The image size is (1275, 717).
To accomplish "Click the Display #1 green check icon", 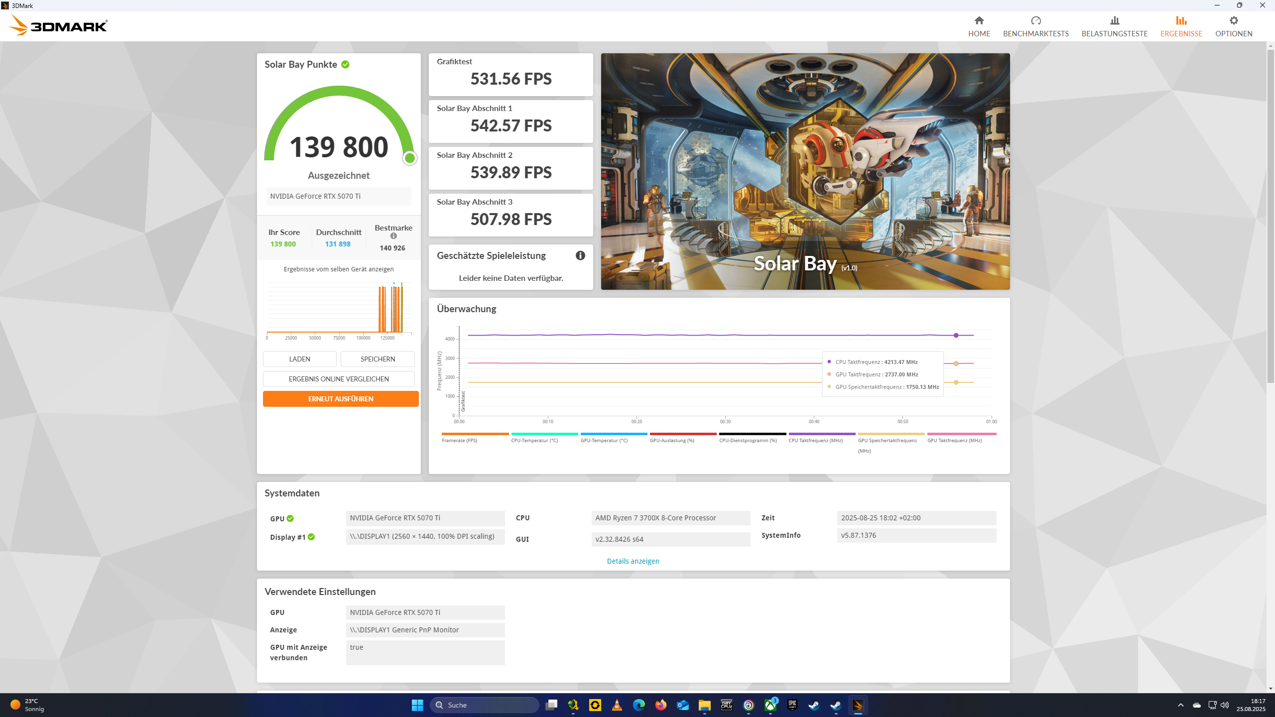I will 311,537.
